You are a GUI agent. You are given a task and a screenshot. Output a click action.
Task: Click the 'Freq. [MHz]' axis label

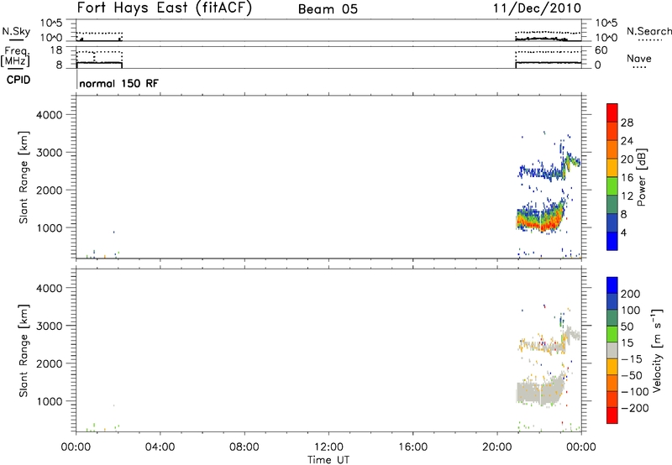(x=15, y=56)
